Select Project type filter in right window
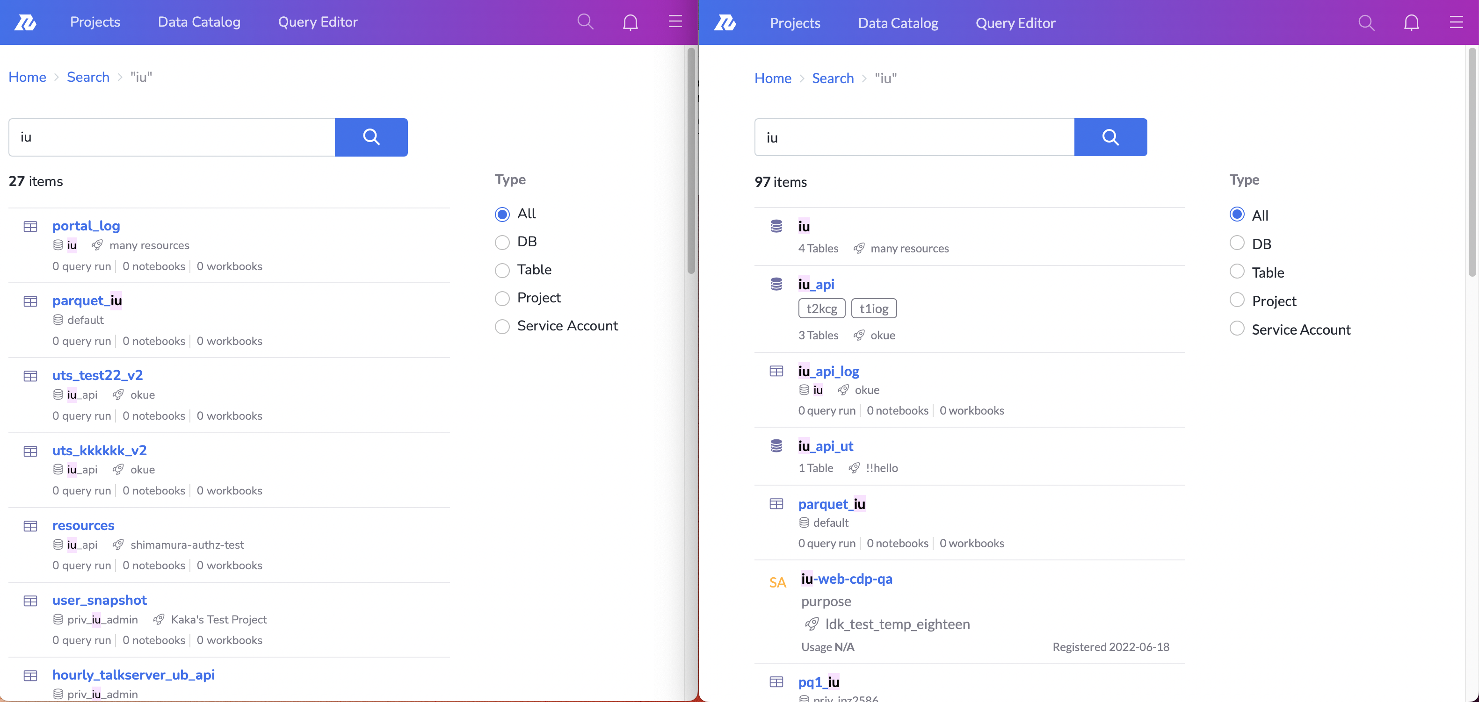Screen dimensions: 1479x702 click(1237, 300)
